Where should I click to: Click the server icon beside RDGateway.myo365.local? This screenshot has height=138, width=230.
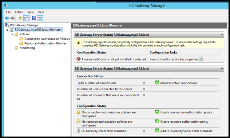pyautogui.click(x=11, y=29)
